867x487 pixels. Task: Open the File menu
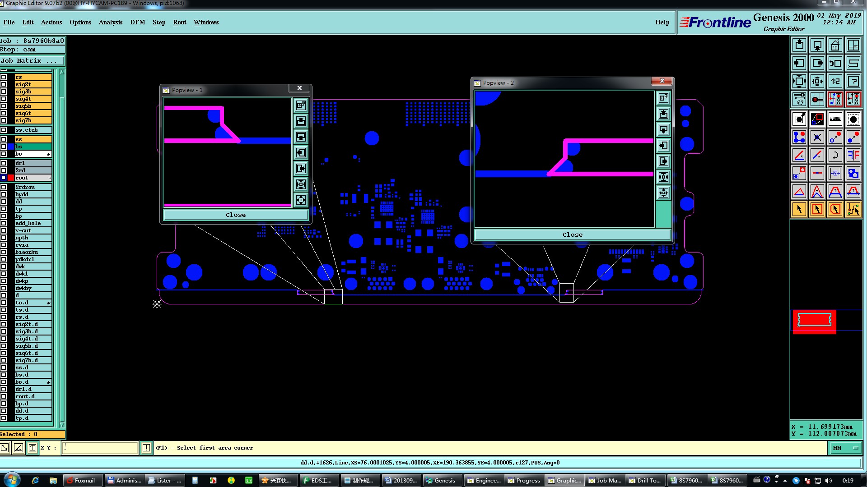click(x=9, y=22)
